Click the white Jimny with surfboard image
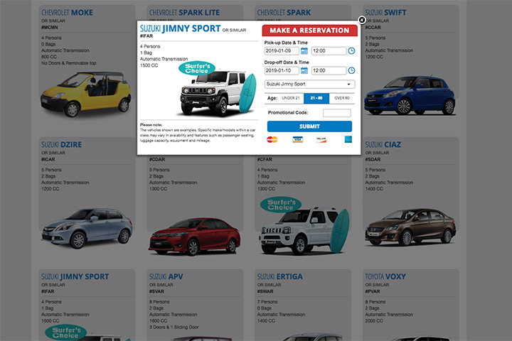 click(x=304, y=230)
